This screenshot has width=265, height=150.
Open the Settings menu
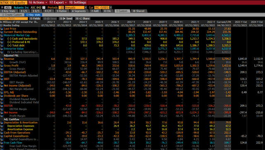coord(78,2)
